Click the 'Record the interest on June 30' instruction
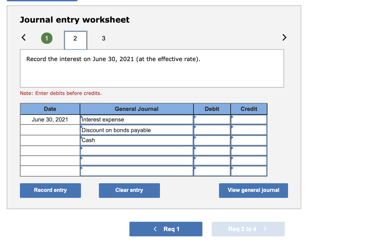Viewport: 373px width, 243px height. coord(113,59)
